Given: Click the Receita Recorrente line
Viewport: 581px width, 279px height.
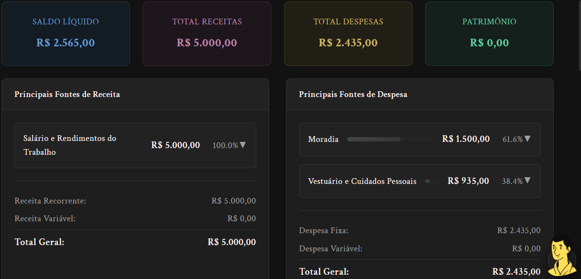Looking at the screenshot, I should (50, 201).
